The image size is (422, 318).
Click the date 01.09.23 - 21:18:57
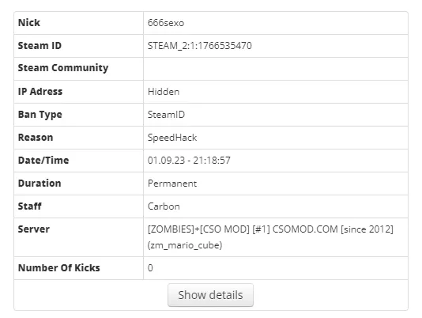coord(189,161)
